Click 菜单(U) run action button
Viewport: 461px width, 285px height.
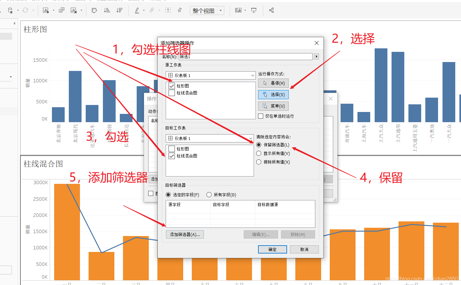[x=273, y=106]
